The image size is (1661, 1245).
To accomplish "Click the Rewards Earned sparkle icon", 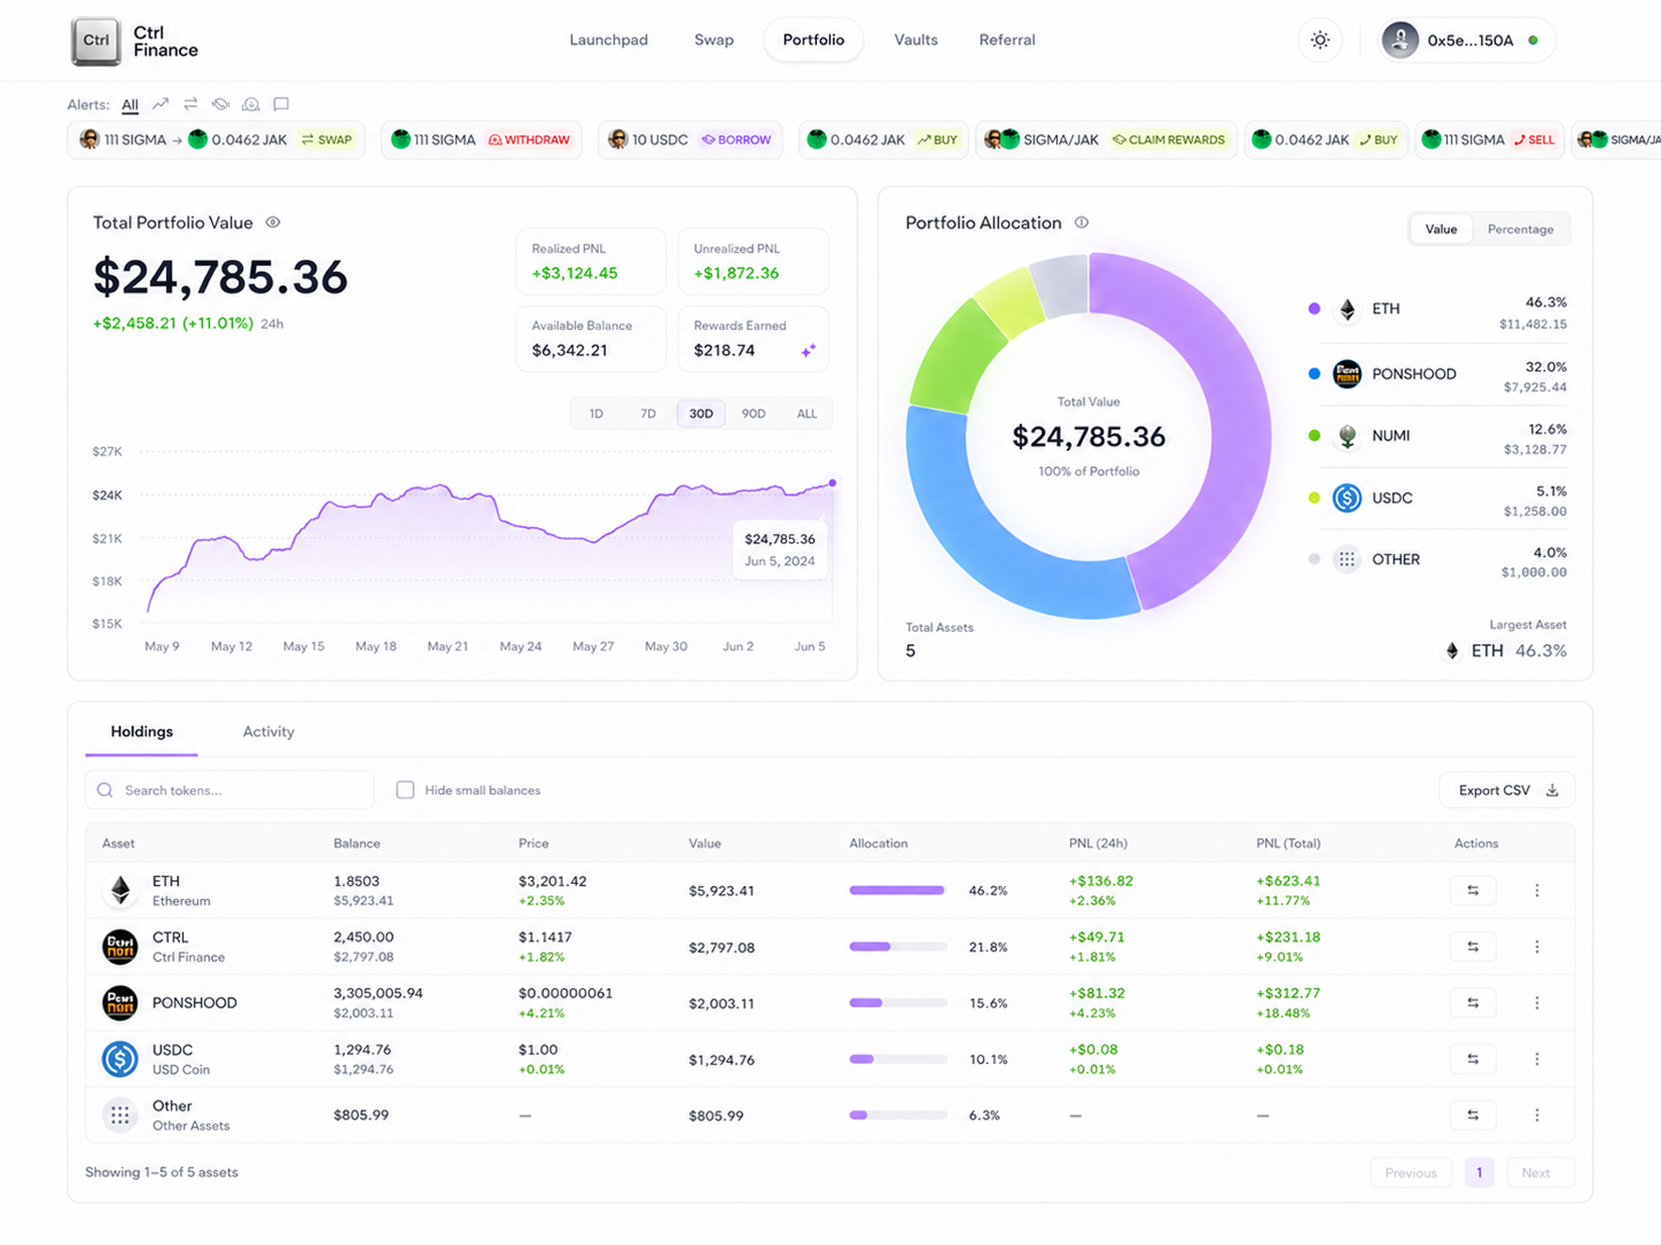I will 808,351.
